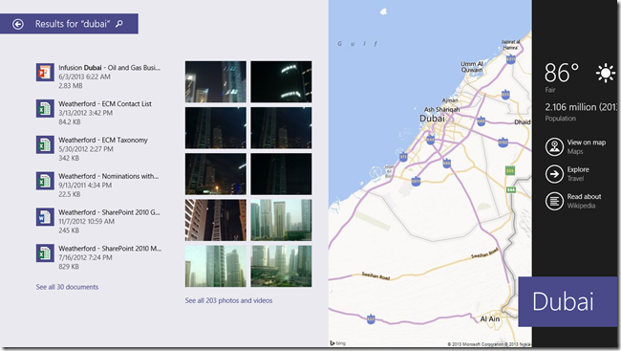Click the "6/3/2013 6:22 AM" date text
Screen dimensions: 621x351
pyautogui.click(x=84, y=77)
